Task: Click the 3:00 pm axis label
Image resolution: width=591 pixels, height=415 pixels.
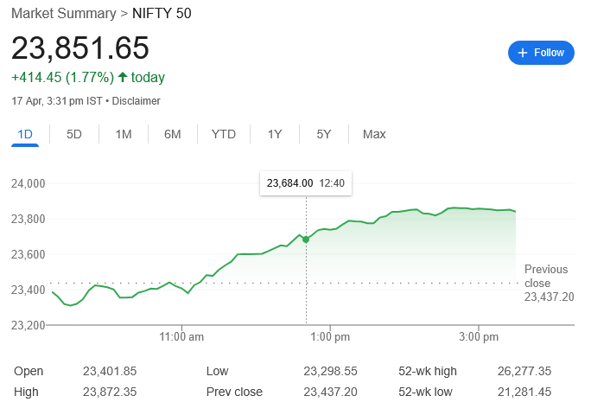Action: [x=479, y=336]
